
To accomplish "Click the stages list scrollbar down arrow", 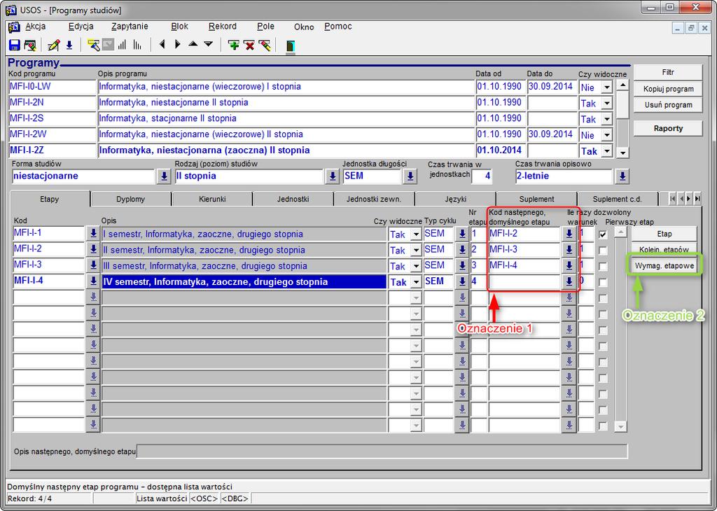I will point(620,426).
